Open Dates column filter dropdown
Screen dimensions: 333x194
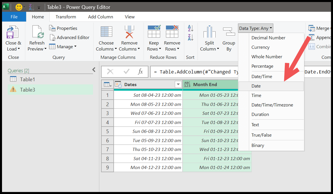(x=178, y=84)
